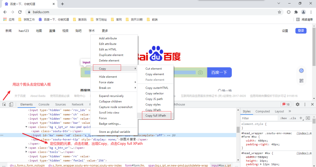Expand the Copy submenu arrow

[135, 68]
